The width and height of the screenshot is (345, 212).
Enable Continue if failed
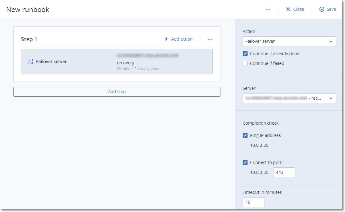(245, 63)
